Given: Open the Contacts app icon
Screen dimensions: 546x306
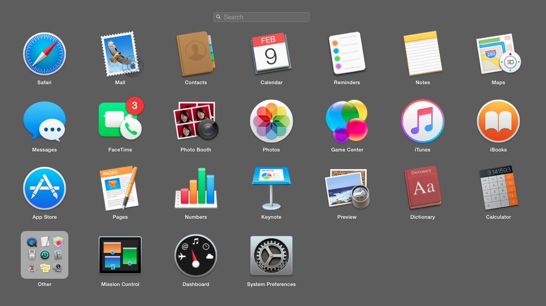Looking at the screenshot, I should pos(196,54).
